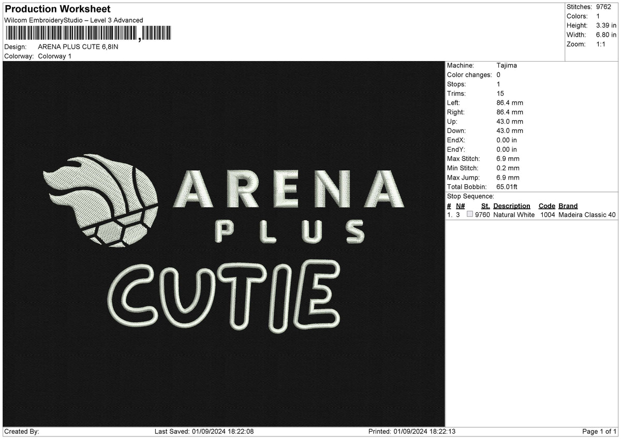Screen dimensions: 621x439
Task: Click the Width value 6.80 in
Action: [606, 35]
